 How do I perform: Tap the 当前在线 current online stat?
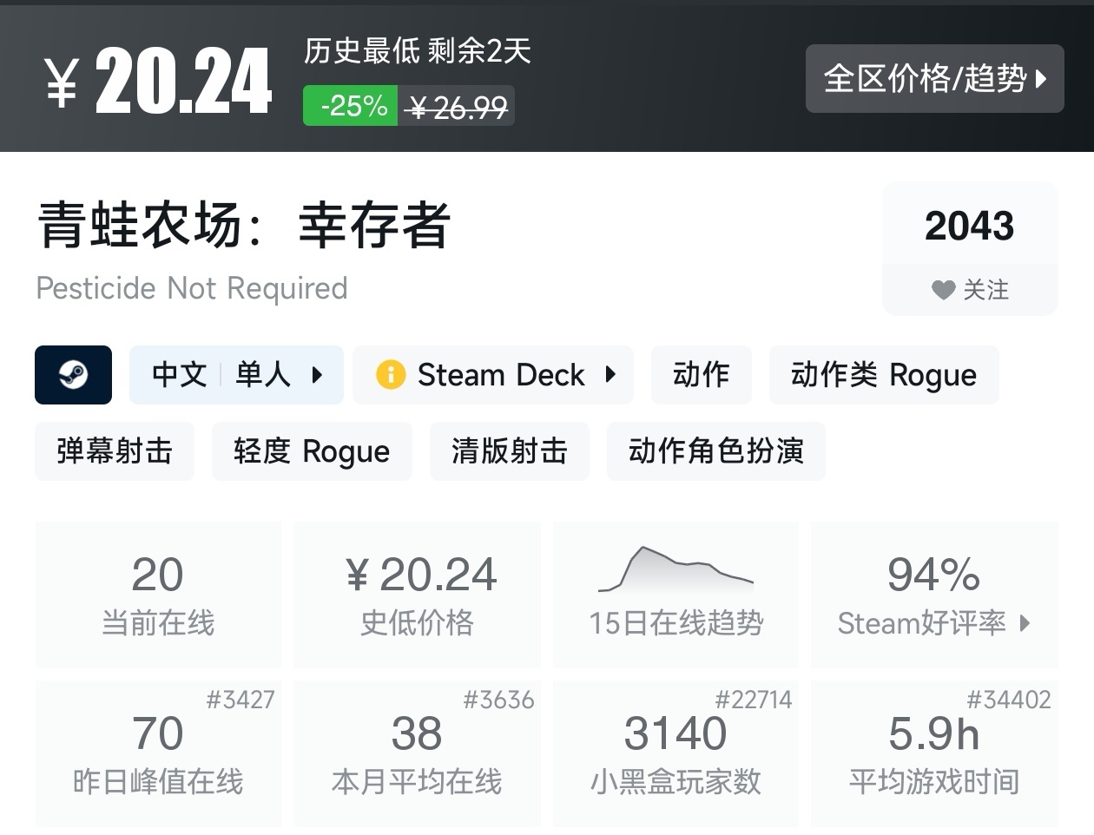tap(158, 595)
